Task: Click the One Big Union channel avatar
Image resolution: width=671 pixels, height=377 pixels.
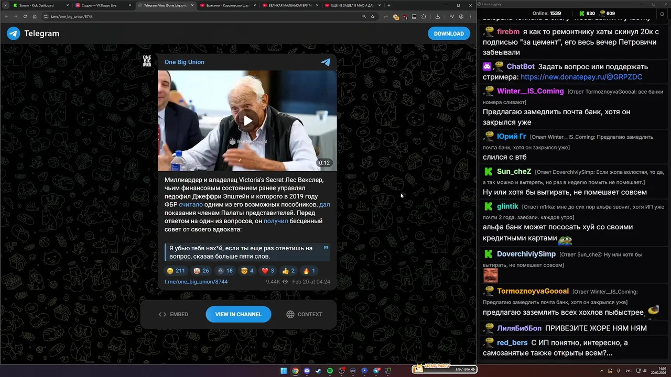Action: click(147, 61)
